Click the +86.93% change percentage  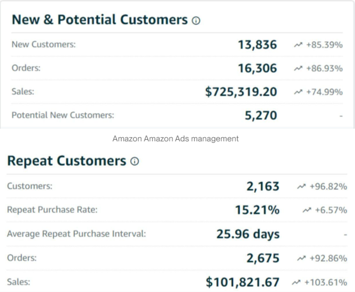[324, 68]
